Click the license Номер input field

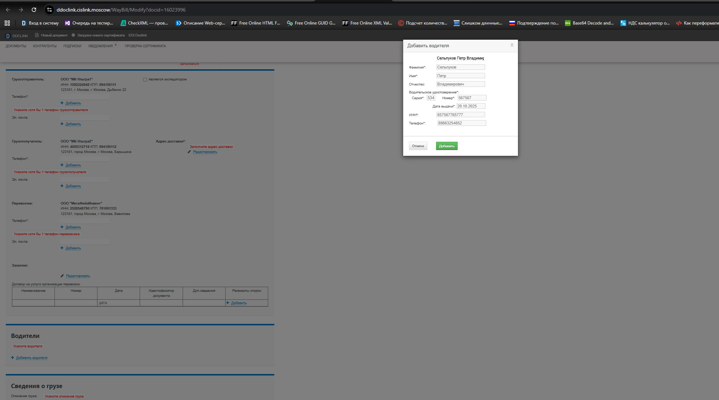(471, 98)
